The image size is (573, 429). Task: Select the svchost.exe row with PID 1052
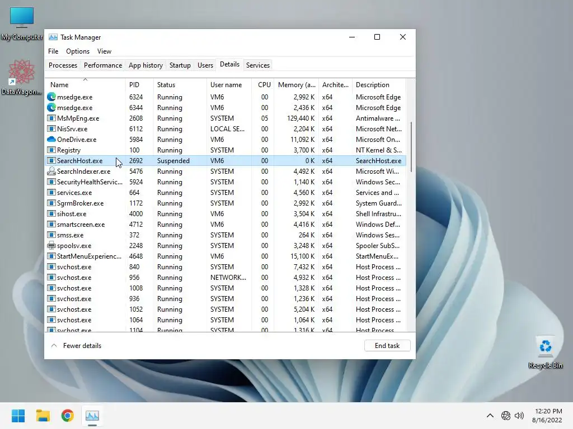point(226,309)
